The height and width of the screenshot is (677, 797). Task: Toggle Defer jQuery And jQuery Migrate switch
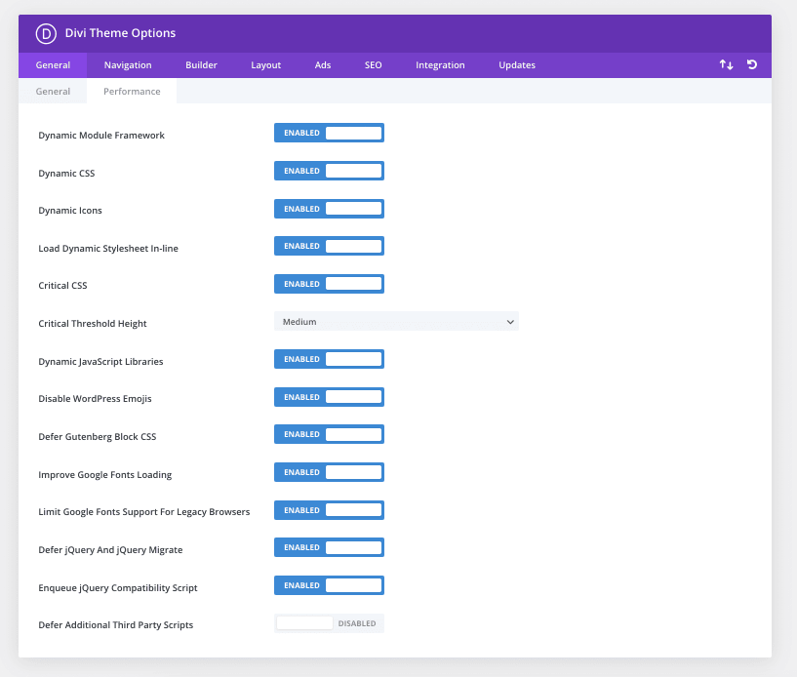tap(329, 548)
